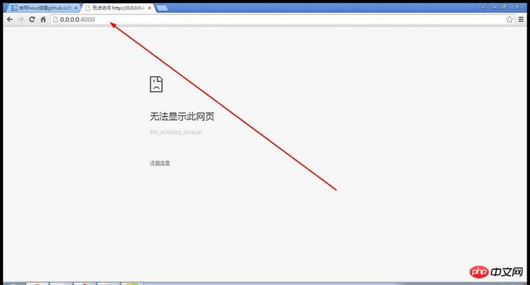The height and width of the screenshot is (285, 530).
Task: Click the user profile button in title bar
Action: 483,7
